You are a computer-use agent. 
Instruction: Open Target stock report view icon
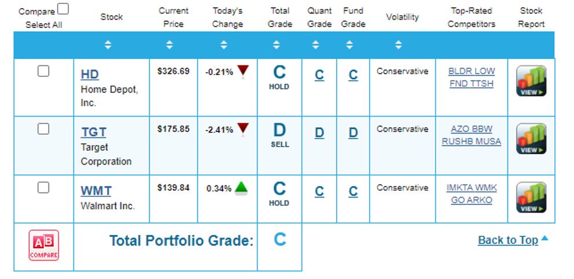pyautogui.click(x=531, y=139)
